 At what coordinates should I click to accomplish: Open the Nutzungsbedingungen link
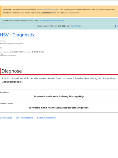(x=49, y=9)
